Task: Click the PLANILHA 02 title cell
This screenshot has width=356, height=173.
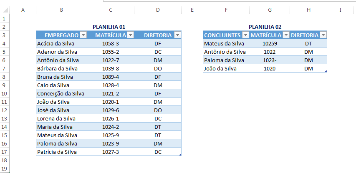Action: [265, 27]
